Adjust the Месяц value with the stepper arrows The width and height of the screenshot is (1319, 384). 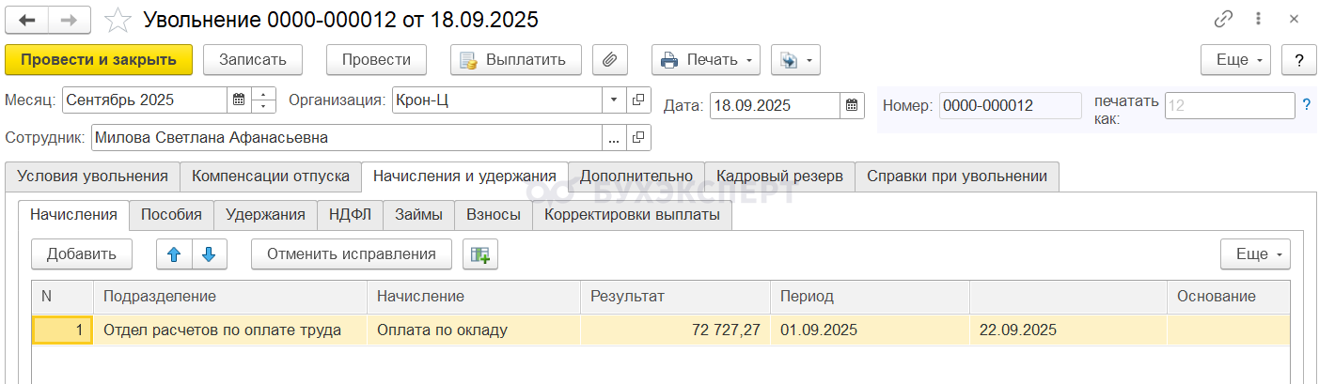264,100
